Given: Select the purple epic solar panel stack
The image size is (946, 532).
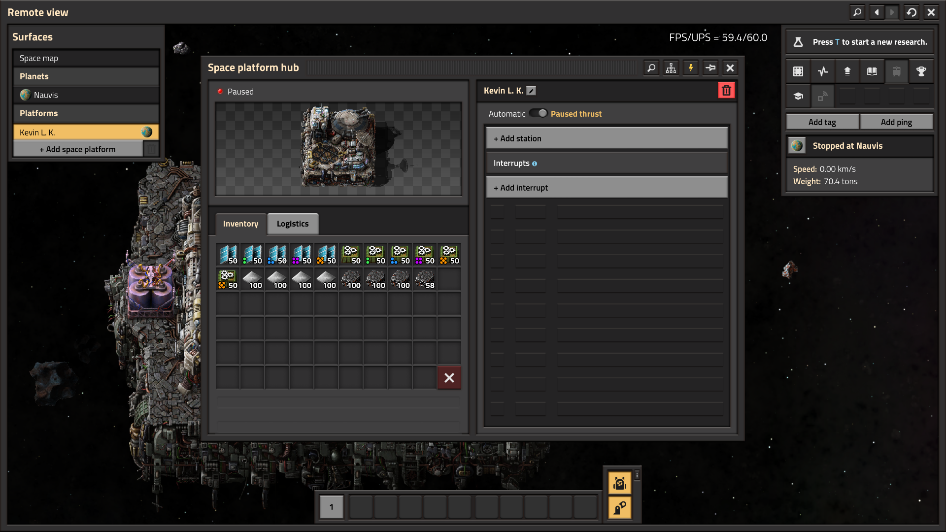Looking at the screenshot, I should coord(302,255).
